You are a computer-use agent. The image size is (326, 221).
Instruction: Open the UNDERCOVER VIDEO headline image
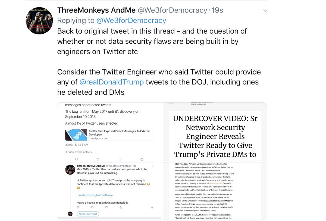(x=215, y=131)
